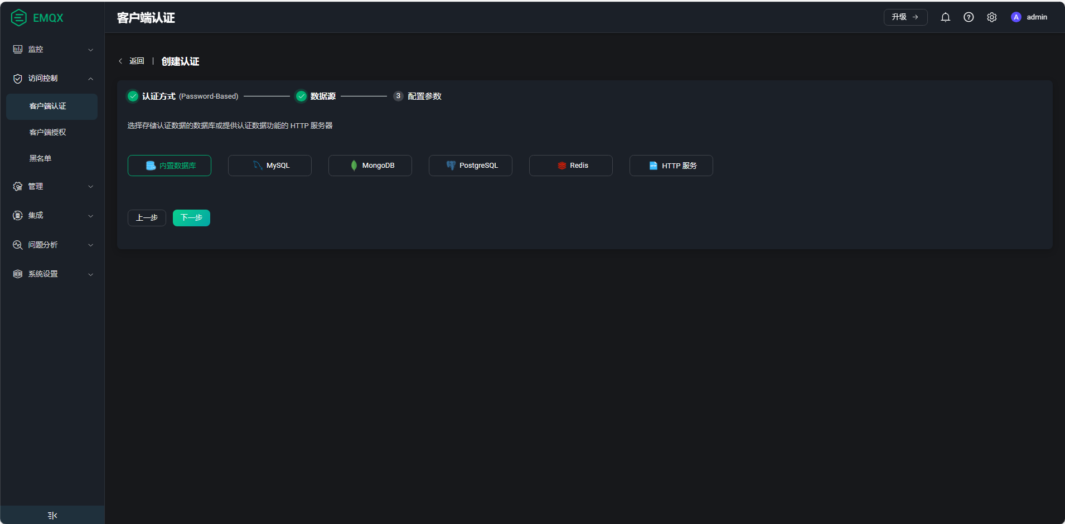Click the 系统设置 layers icon
The width and height of the screenshot is (1065, 524).
coord(18,274)
